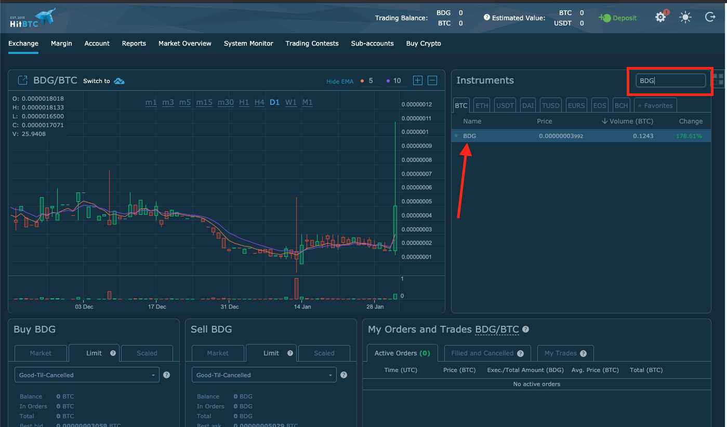Switch Buy BDG to Market order
Image resolution: width=727 pixels, height=427 pixels.
(x=41, y=353)
